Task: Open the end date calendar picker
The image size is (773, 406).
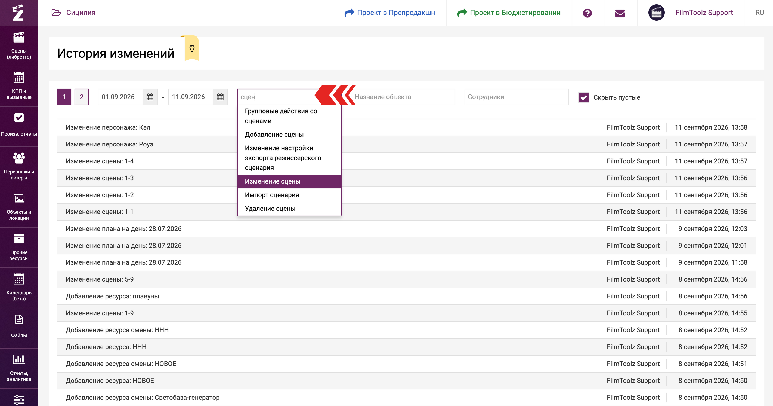Action: click(x=220, y=97)
